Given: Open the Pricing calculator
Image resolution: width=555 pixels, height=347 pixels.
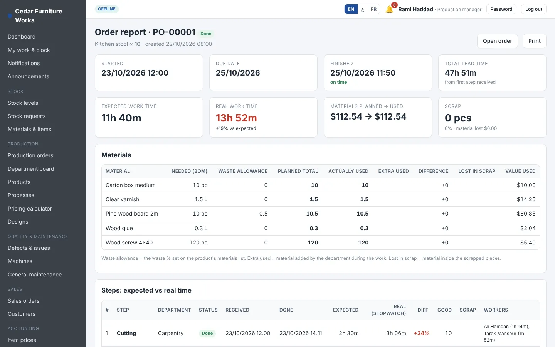Looking at the screenshot, I should click(x=30, y=209).
